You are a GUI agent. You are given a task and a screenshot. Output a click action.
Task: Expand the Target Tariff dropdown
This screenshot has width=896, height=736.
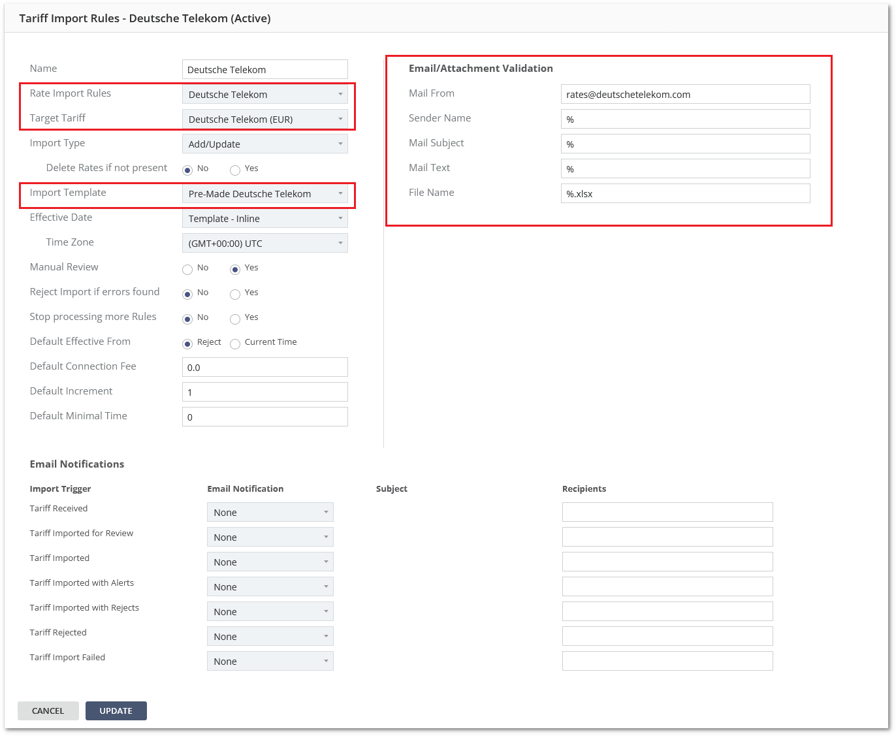[264, 120]
